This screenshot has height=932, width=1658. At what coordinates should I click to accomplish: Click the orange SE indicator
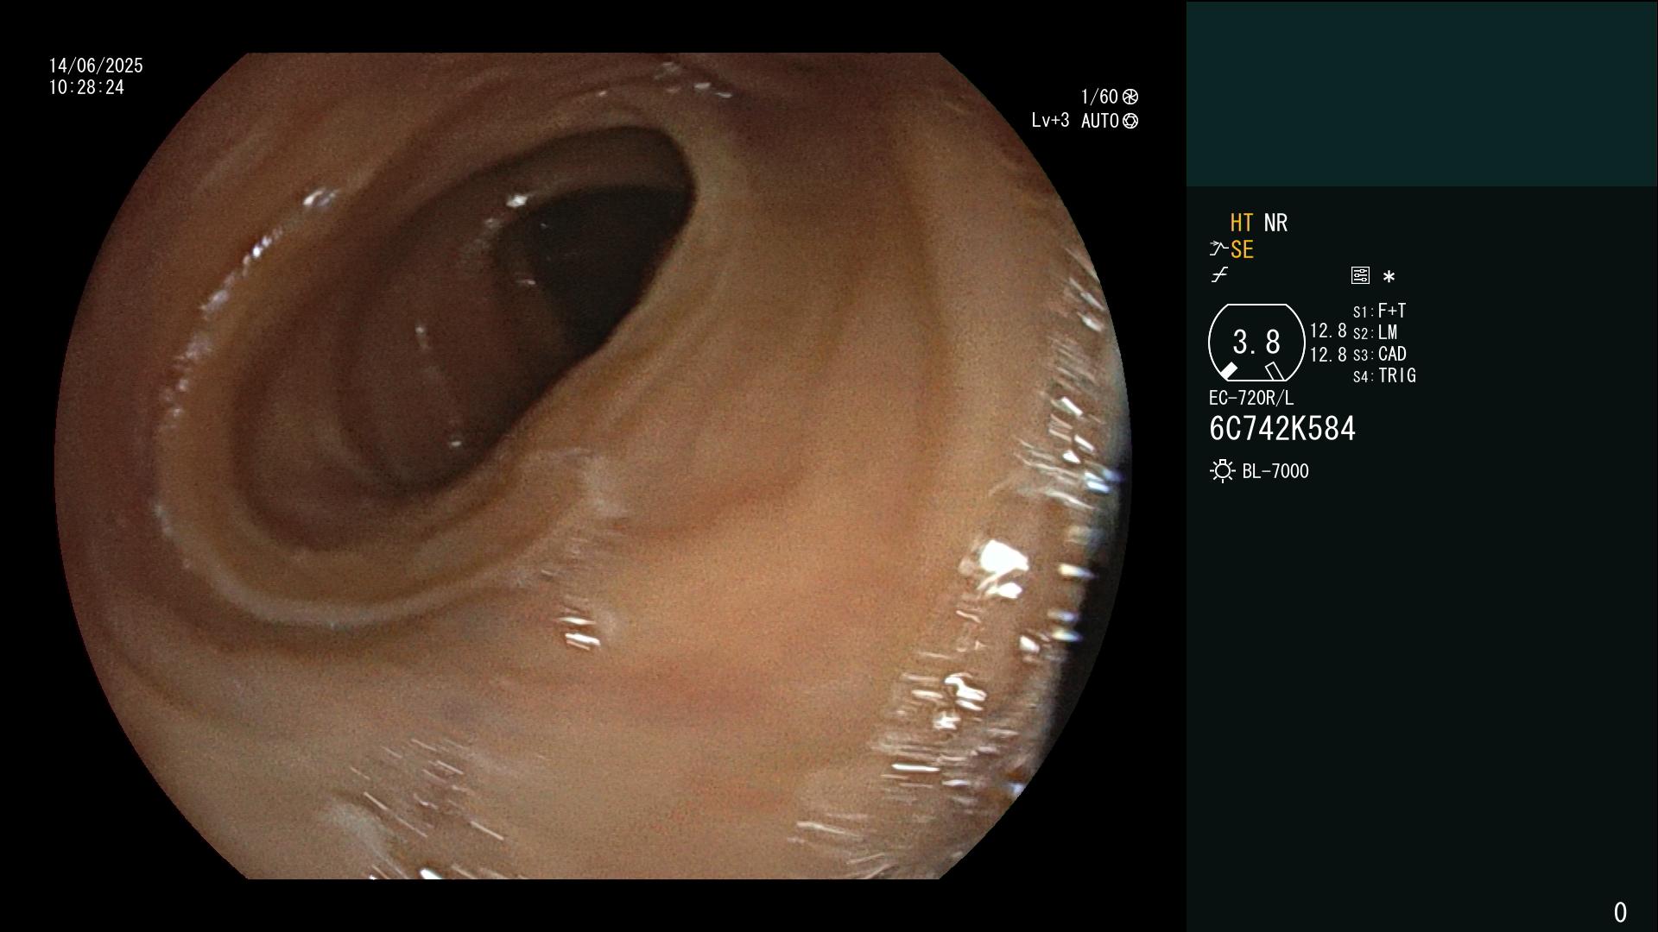[x=1242, y=250]
